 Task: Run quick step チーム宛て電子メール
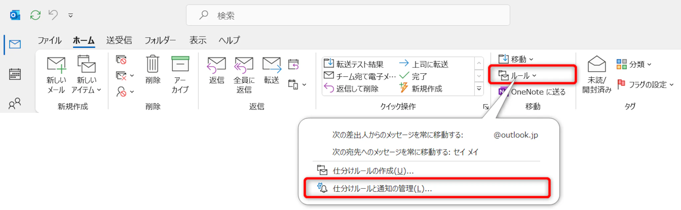coord(360,76)
